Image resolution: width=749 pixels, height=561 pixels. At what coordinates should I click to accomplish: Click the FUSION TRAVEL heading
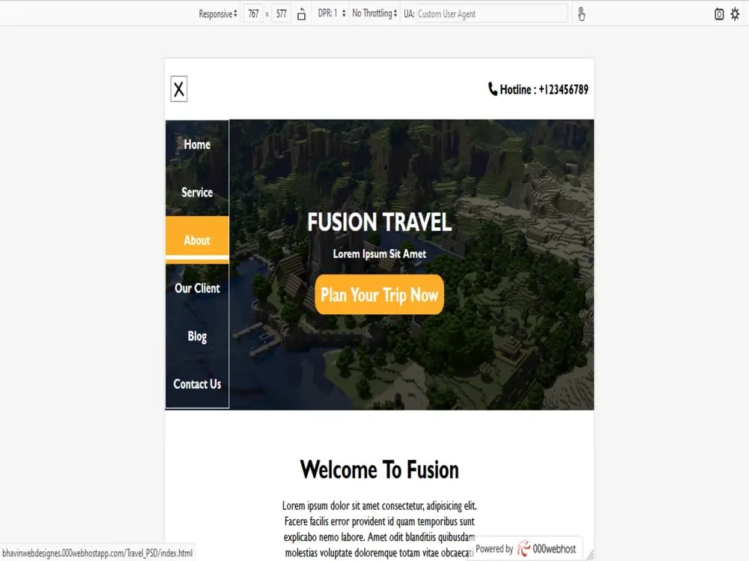coord(379,222)
